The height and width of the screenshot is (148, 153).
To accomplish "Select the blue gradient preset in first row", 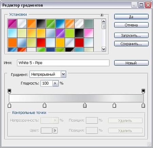I will [x=60, y=23].
